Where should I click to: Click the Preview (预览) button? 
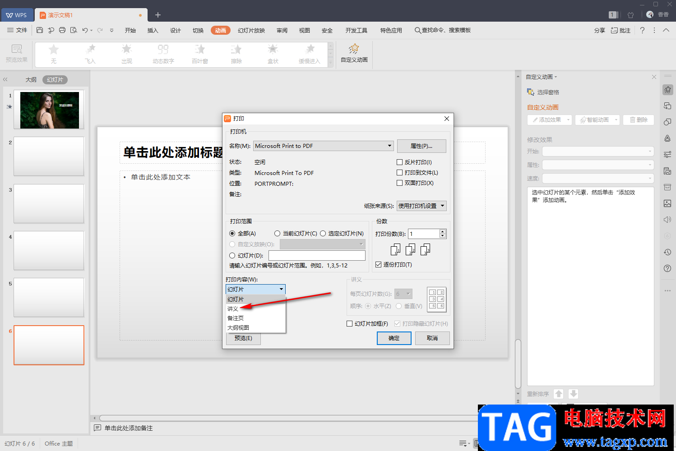point(243,338)
